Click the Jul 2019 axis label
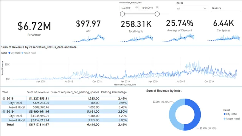Screen dimensions: 242x136 pos(181,82)
